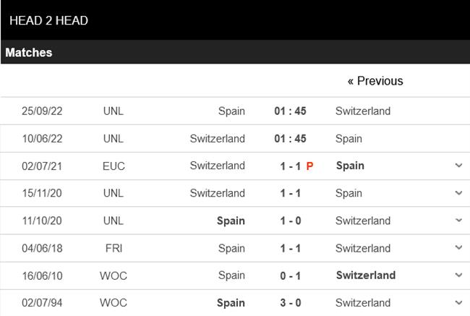Expand the 02/07/94 World Cup match chevron
The width and height of the screenshot is (470, 316).
(x=458, y=303)
